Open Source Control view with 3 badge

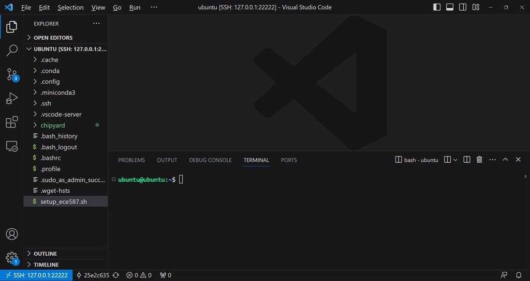pos(12,74)
